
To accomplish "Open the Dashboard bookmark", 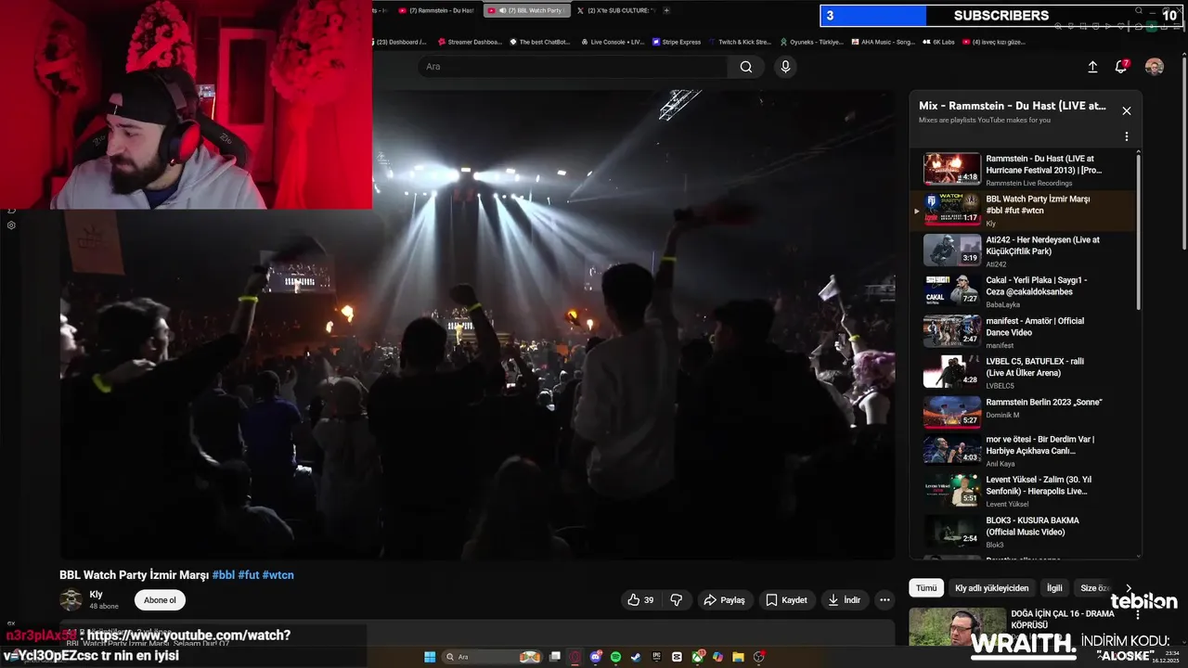I will 402,42.
